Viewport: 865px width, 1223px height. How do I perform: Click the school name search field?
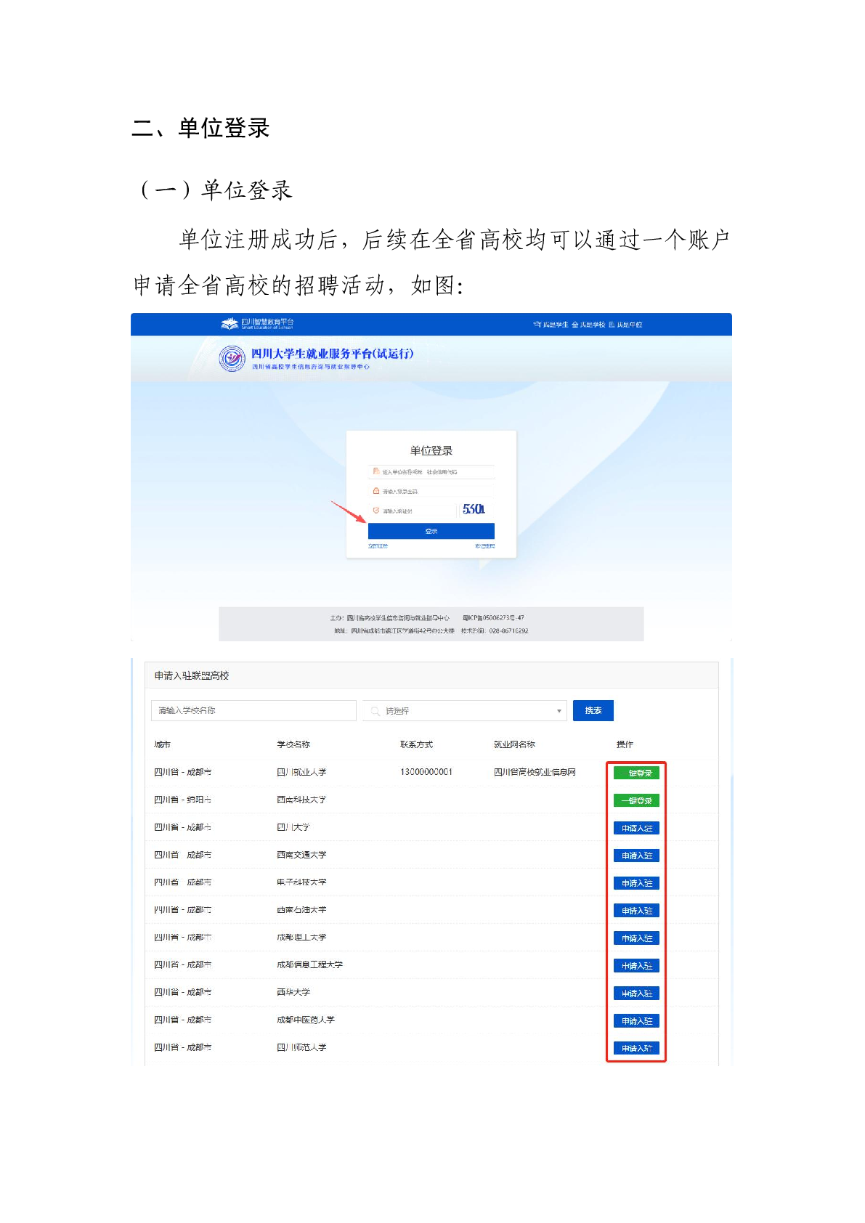253,710
